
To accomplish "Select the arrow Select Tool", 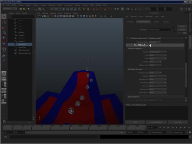I will pos(4,16).
